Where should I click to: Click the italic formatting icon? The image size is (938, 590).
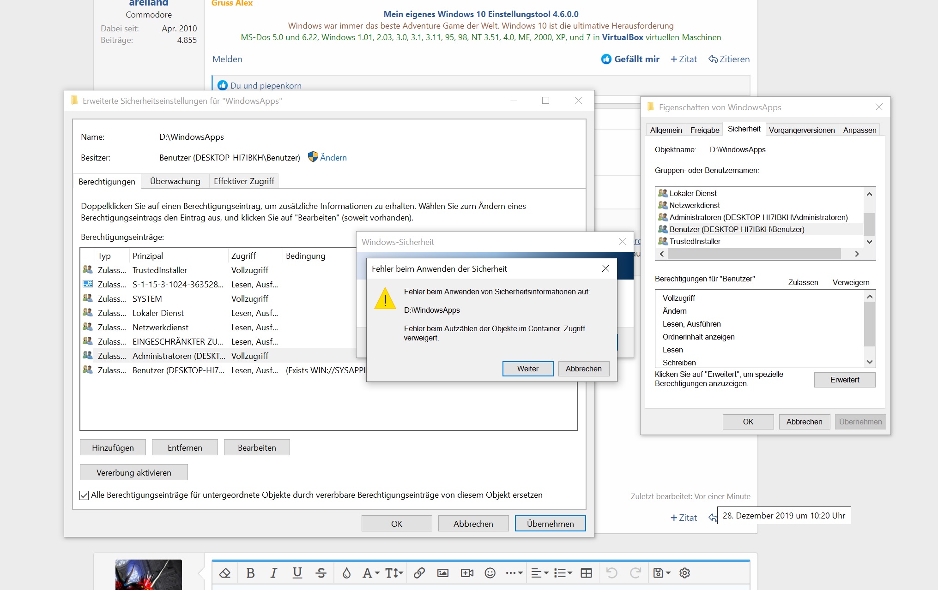(x=274, y=573)
